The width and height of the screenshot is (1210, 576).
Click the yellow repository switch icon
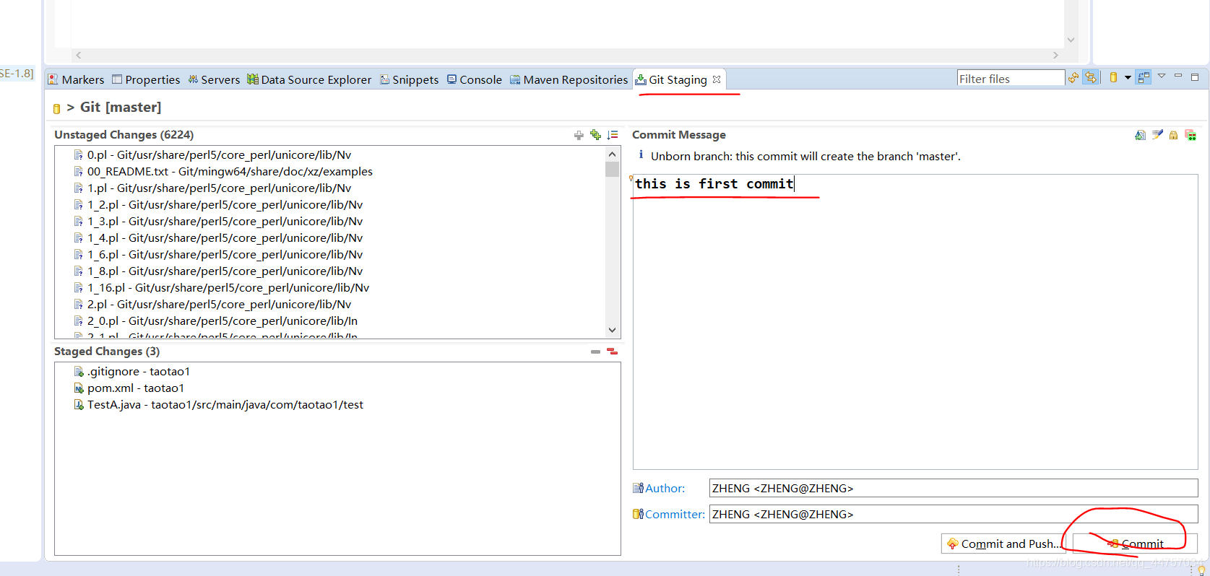point(1113,78)
